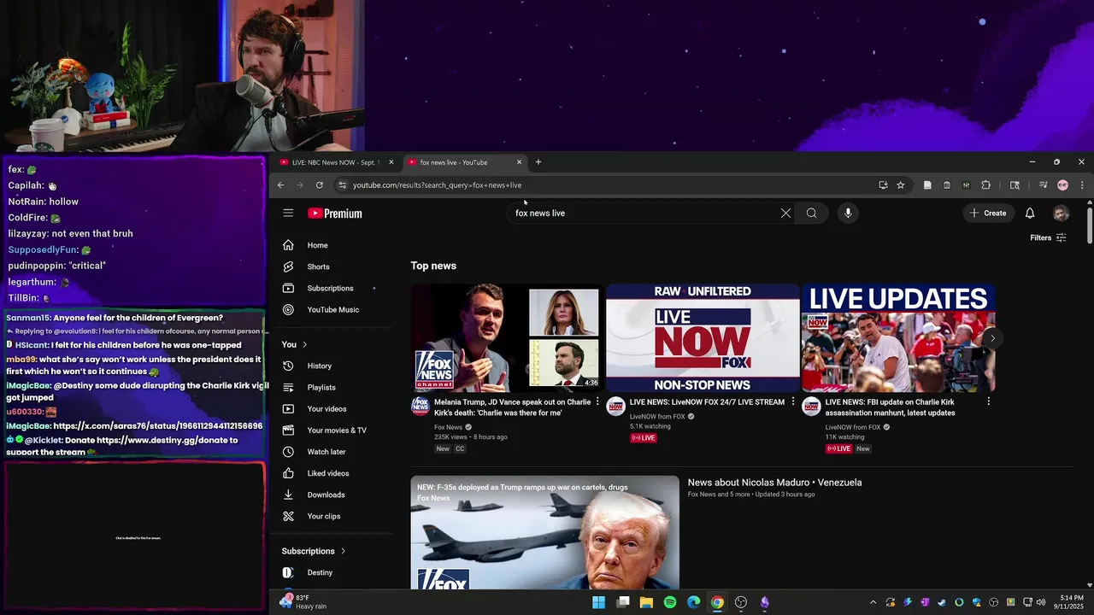Open Your clips in sidebar
The height and width of the screenshot is (615, 1094).
[x=333, y=516]
